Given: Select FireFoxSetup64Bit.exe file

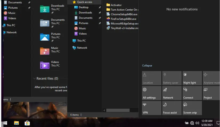Looking at the screenshot, I should [x=122, y=19].
